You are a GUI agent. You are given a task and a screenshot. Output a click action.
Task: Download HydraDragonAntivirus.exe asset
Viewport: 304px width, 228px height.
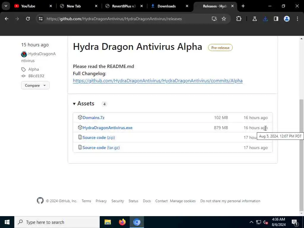pyautogui.click(x=107, y=128)
